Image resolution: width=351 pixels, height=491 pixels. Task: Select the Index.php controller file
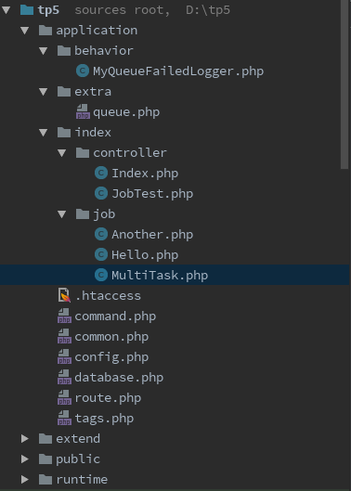[x=145, y=174]
